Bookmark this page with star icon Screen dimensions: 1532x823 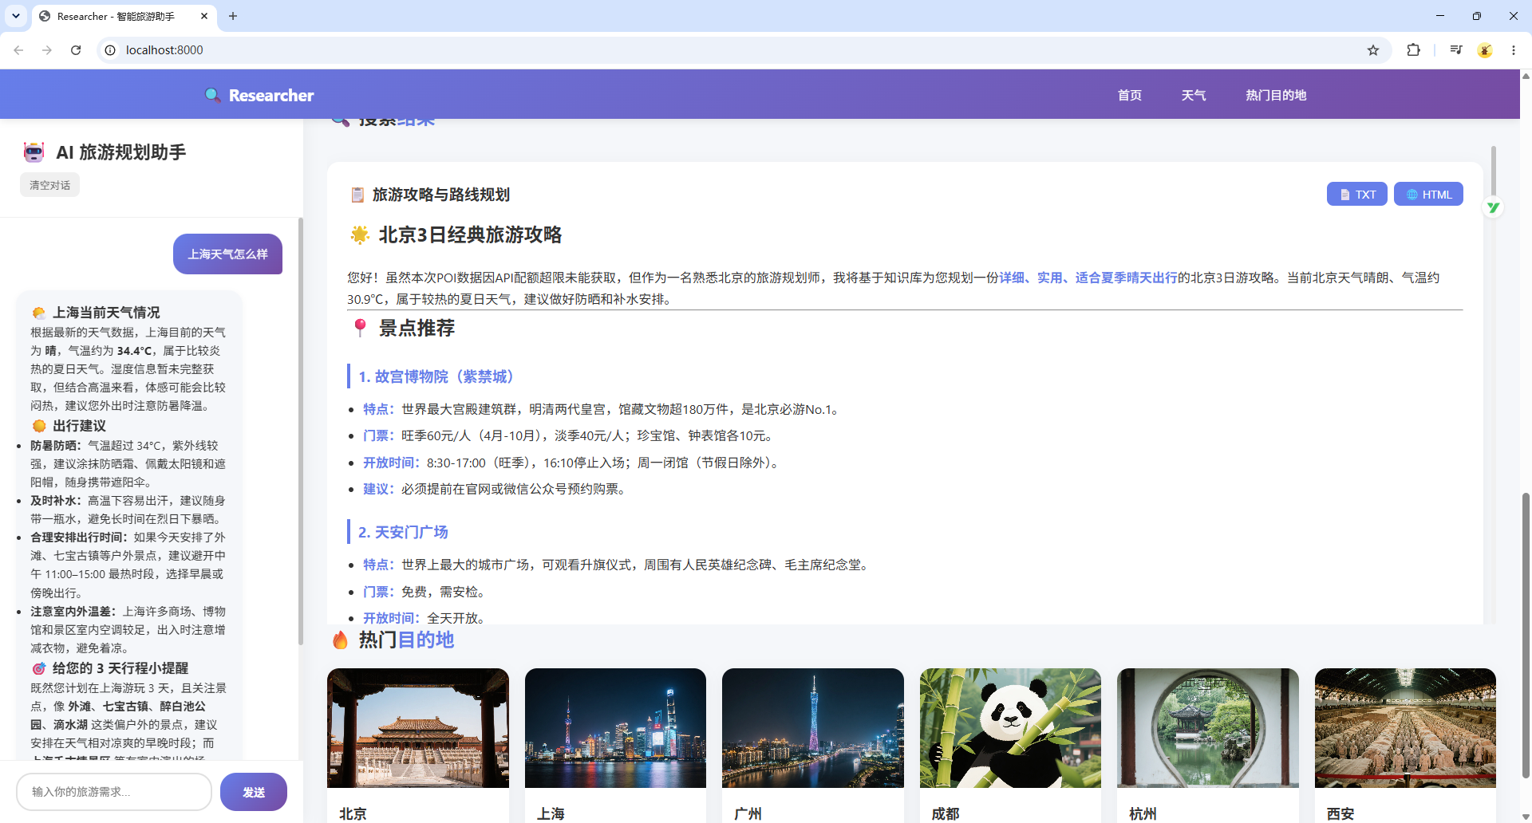tap(1373, 50)
